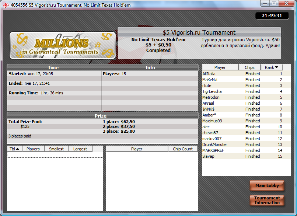Click the No Limit Texas Hold'em label
This screenshot has width=297, height=216.
(x=158, y=40)
